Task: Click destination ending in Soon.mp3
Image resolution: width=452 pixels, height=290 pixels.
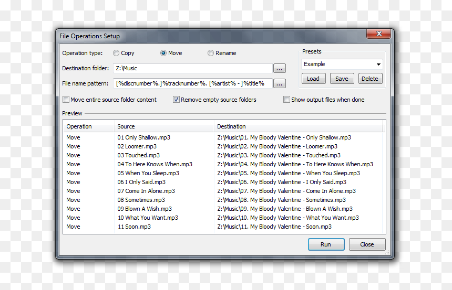Action: pyautogui.click(x=274, y=227)
